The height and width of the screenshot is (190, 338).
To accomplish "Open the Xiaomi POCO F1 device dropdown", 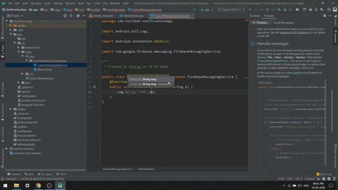I will pyautogui.click(x=231, y=9).
